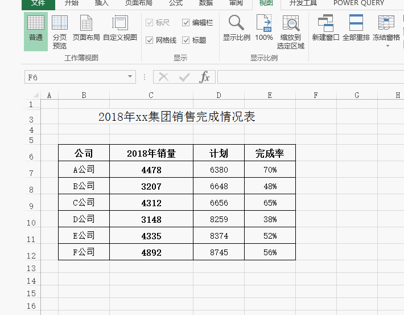
Task: Click title cell '2018年xx集团销售完成情况表'
Action: tap(177, 117)
